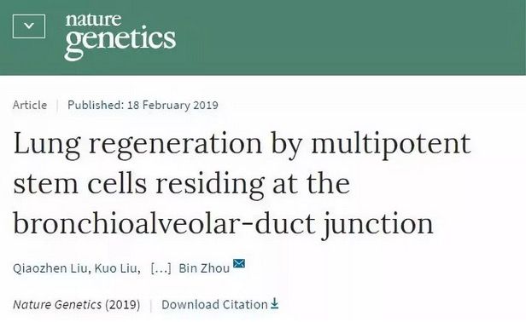Open the italic Nature Genetics journal link
Screen dimensions: 526x322
57,305
